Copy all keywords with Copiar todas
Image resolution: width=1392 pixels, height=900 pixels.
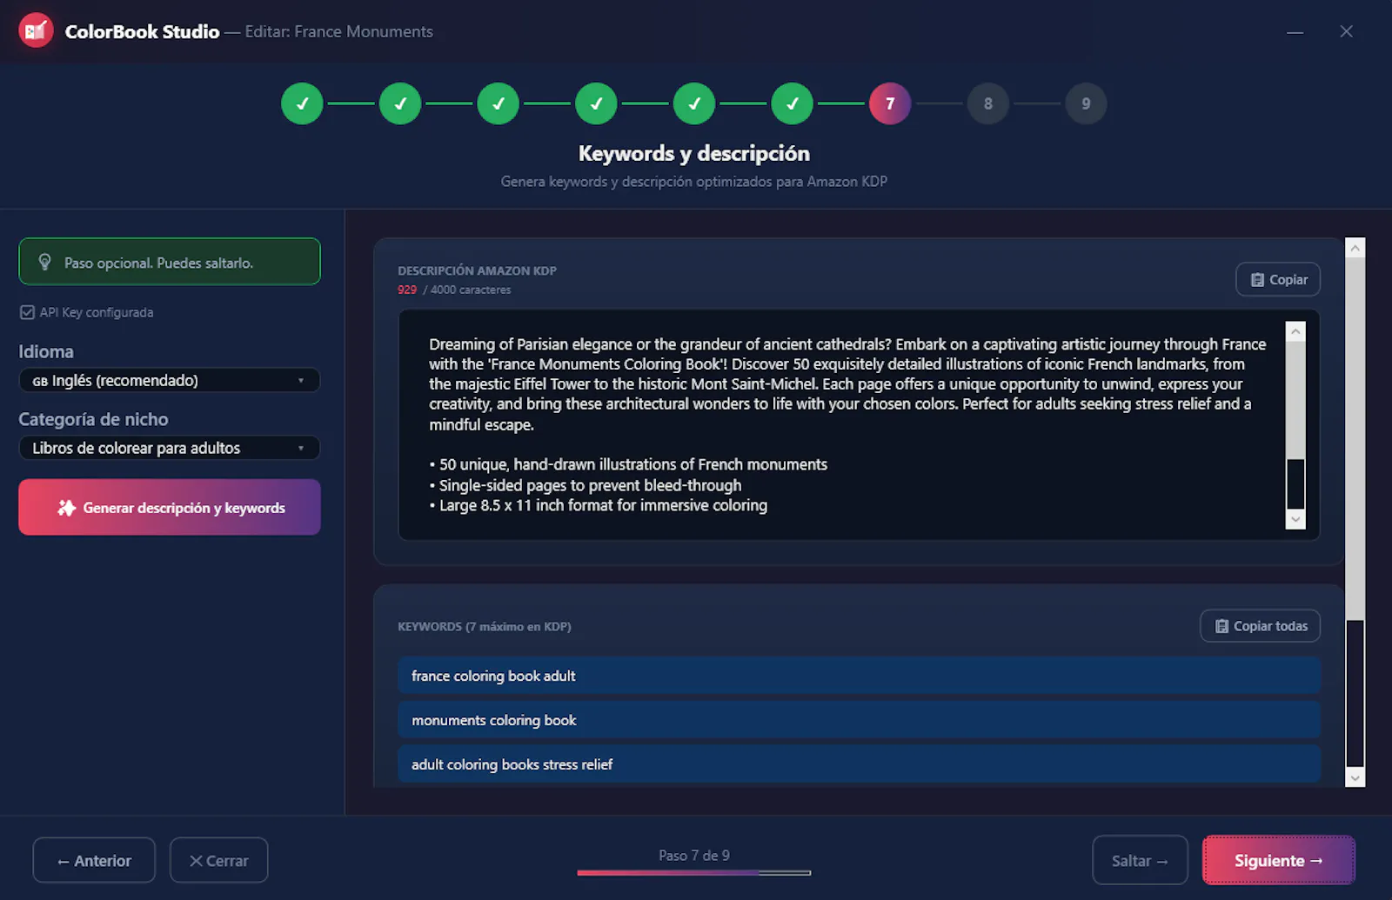[x=1261, y=625]
